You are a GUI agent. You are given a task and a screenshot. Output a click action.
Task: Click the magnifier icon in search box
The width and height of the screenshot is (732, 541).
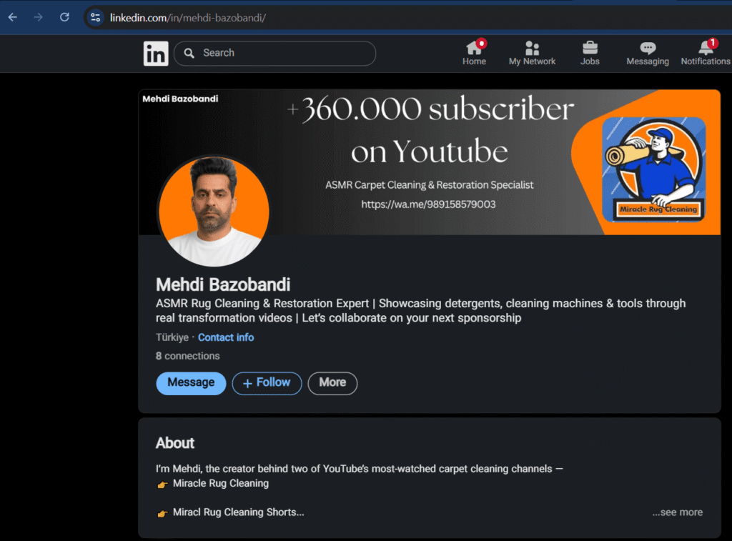189,53
